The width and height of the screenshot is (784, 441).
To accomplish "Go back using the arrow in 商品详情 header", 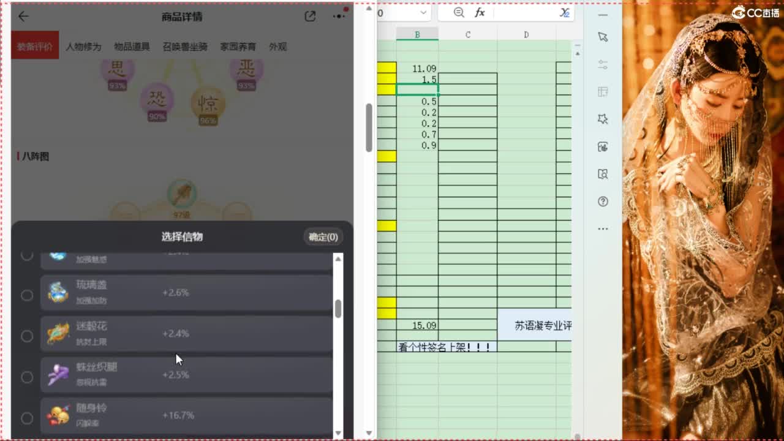I will 23,17.
